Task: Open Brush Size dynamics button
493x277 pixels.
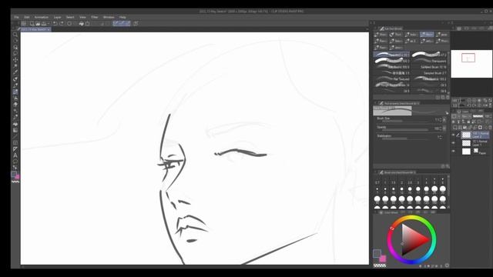Action: [444, 120]
